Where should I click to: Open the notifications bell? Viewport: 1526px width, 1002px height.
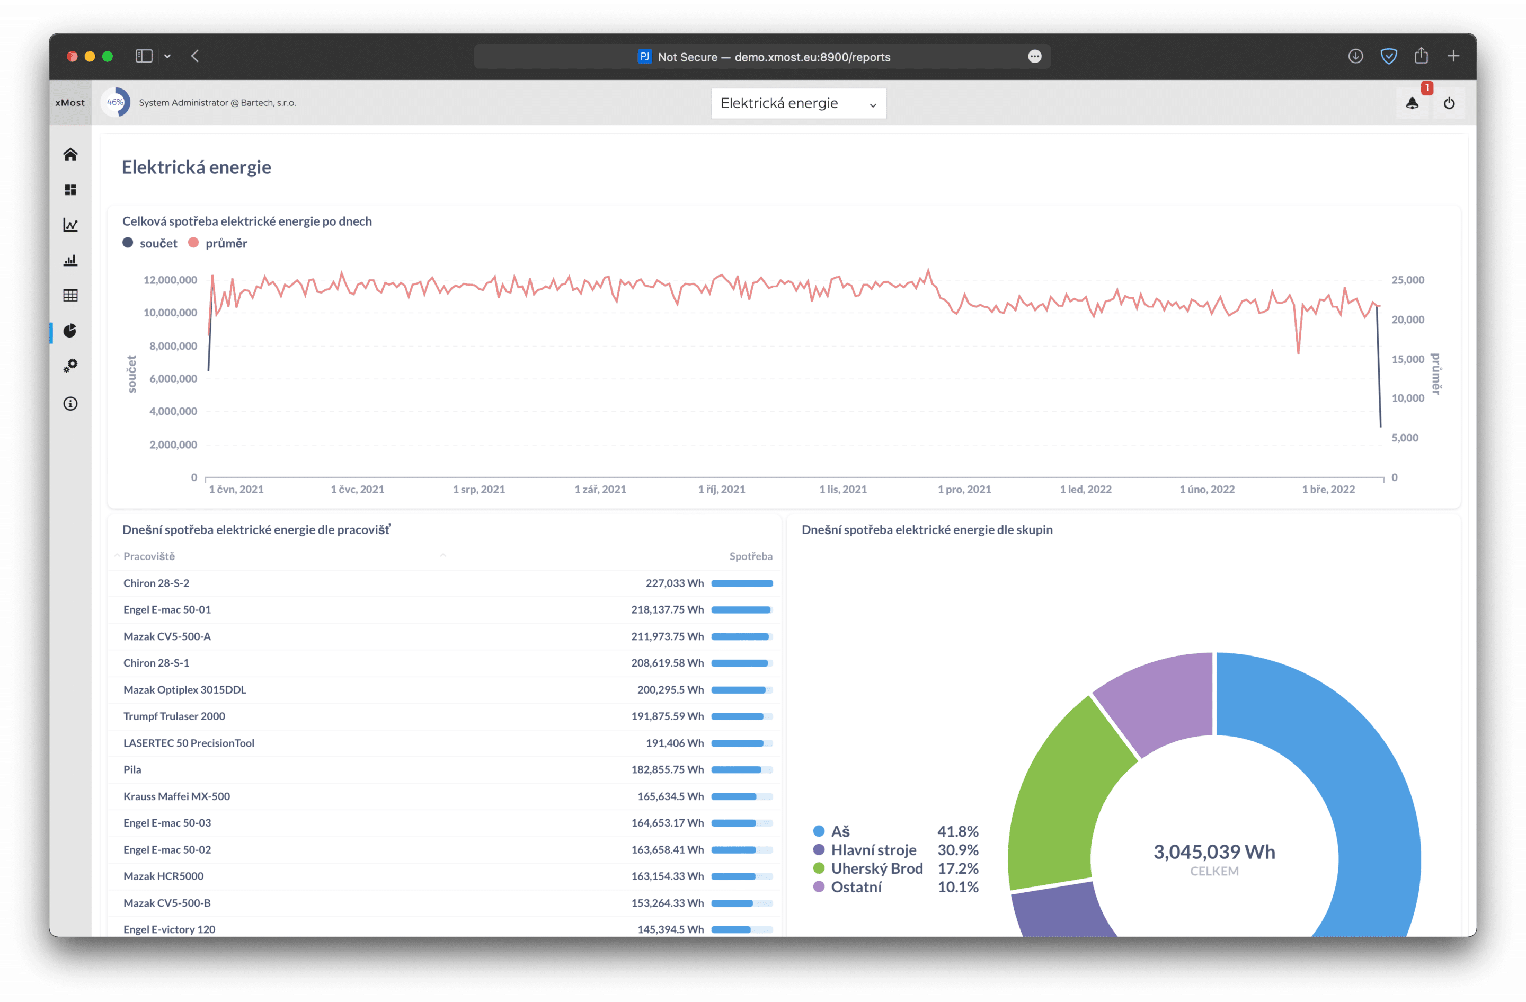pyautogui.click(x=1412, y=103)
